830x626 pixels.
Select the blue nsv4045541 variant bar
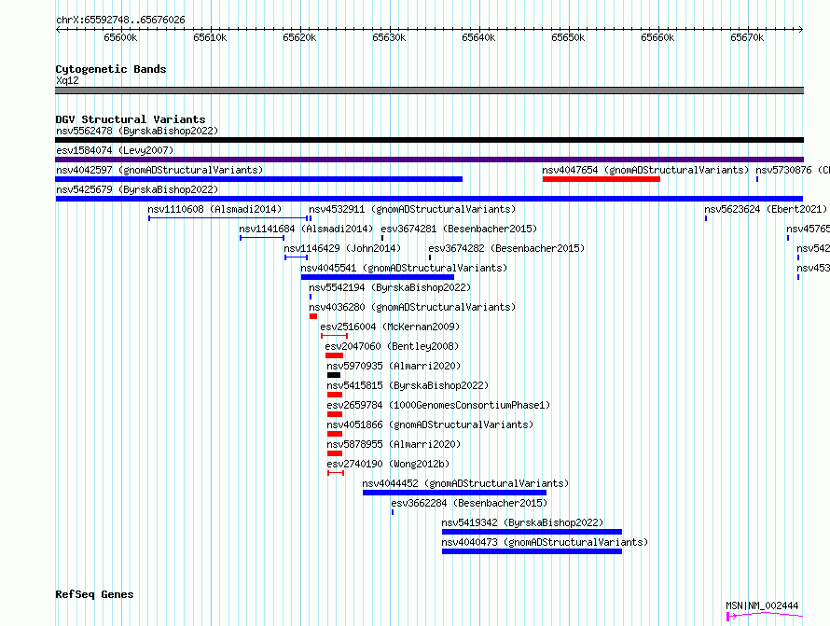(378, 277)
